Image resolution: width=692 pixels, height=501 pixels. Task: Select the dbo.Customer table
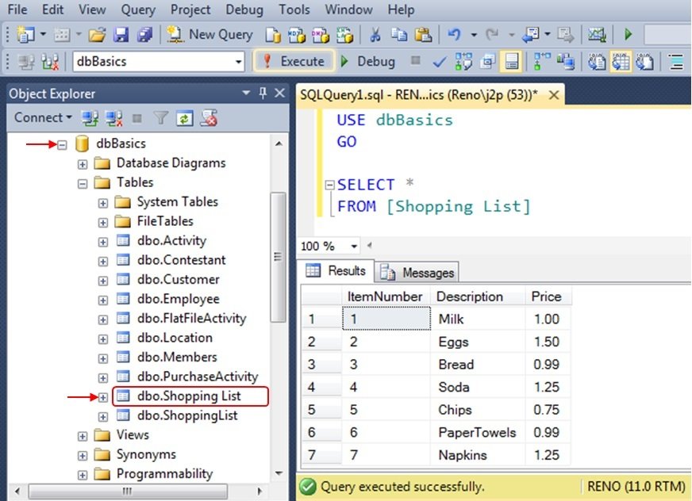(178, 280)
